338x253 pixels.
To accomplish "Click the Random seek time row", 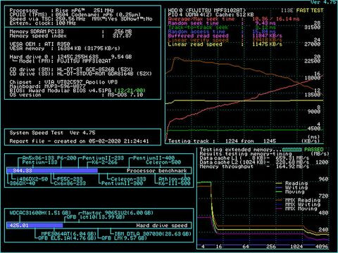I will [222, 23].
